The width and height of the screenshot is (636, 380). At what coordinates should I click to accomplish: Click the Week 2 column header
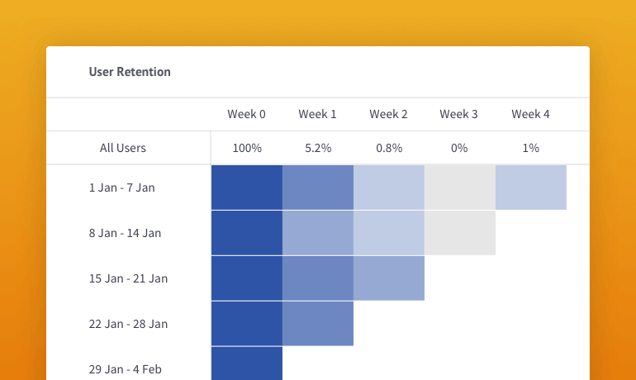point(388,114)
